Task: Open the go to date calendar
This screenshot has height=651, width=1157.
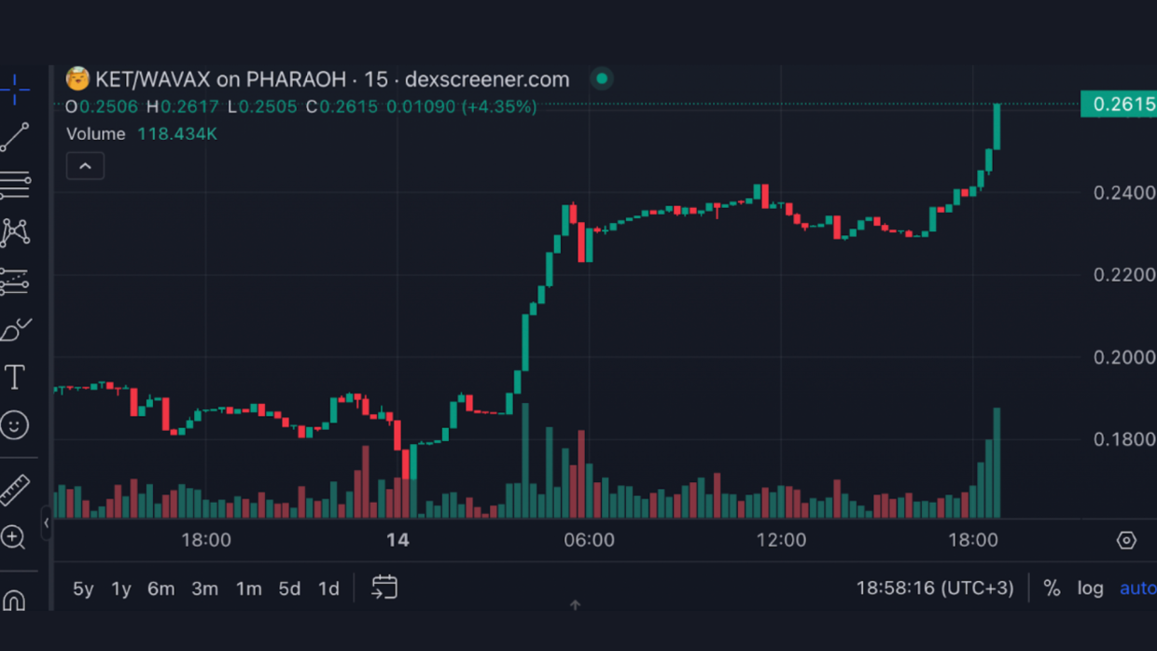Action: click(x=384, y=588)
